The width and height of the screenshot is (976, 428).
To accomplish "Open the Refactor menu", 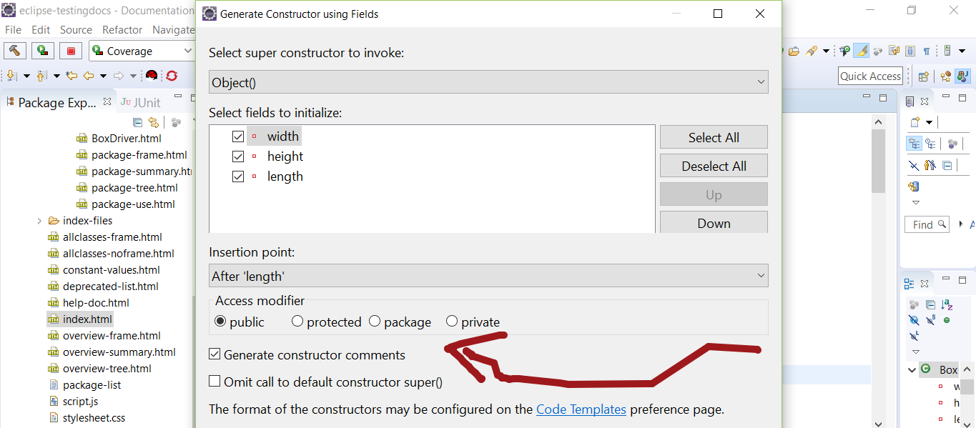I will 122,30.
